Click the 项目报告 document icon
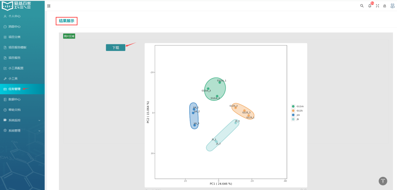The height and width of the screenshot is (190, 397). pyautogui.click(x=5, y=58)
